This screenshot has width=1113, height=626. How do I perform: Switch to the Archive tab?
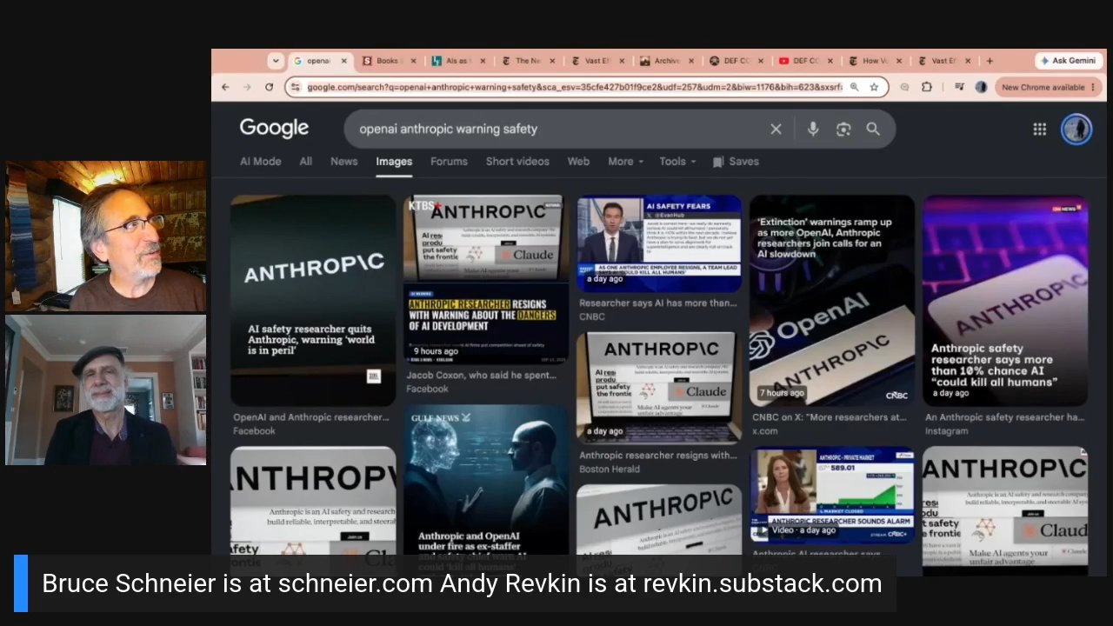tap(667, 61)
